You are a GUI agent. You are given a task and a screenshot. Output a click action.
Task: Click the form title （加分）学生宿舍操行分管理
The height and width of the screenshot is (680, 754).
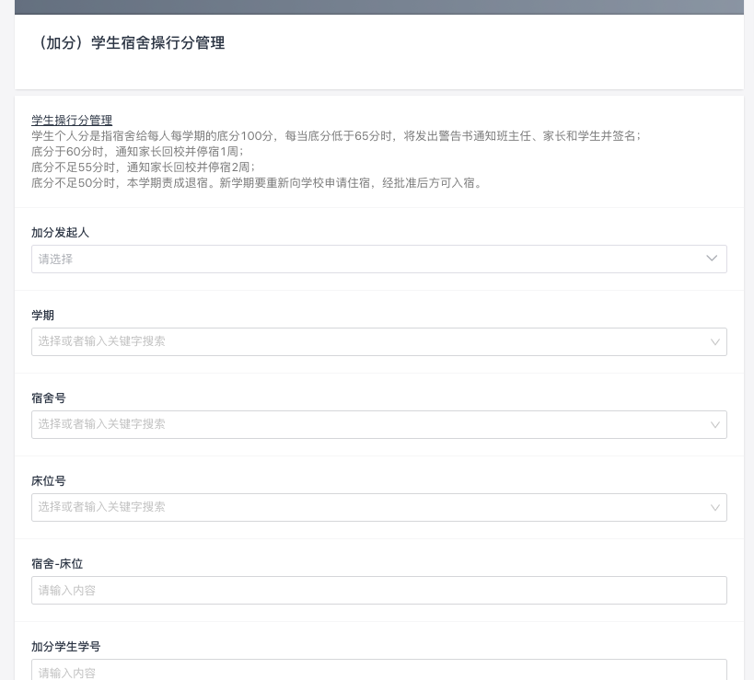pos(128,42)
